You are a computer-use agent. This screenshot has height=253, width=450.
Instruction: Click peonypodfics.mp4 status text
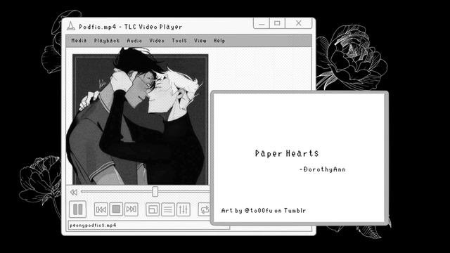click(x=93, y=226)
